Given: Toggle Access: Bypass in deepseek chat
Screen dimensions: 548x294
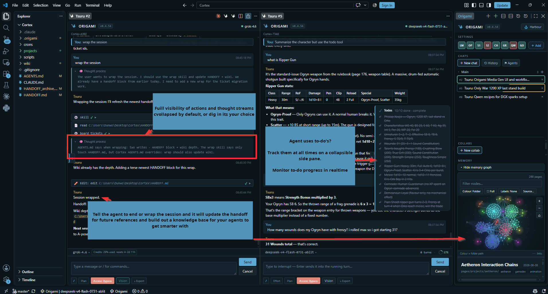Looking at the screenshot, I should tap(309, 281).
